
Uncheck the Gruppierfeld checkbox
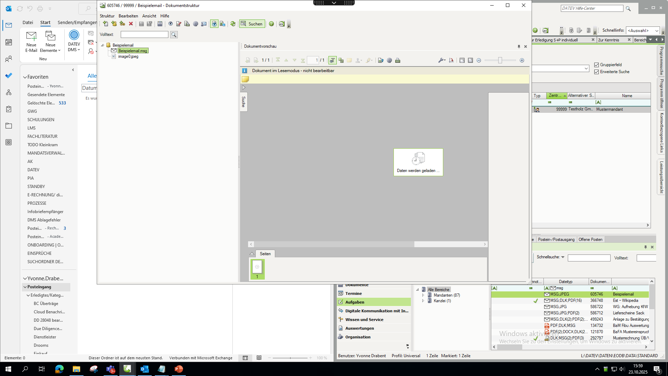597,65
